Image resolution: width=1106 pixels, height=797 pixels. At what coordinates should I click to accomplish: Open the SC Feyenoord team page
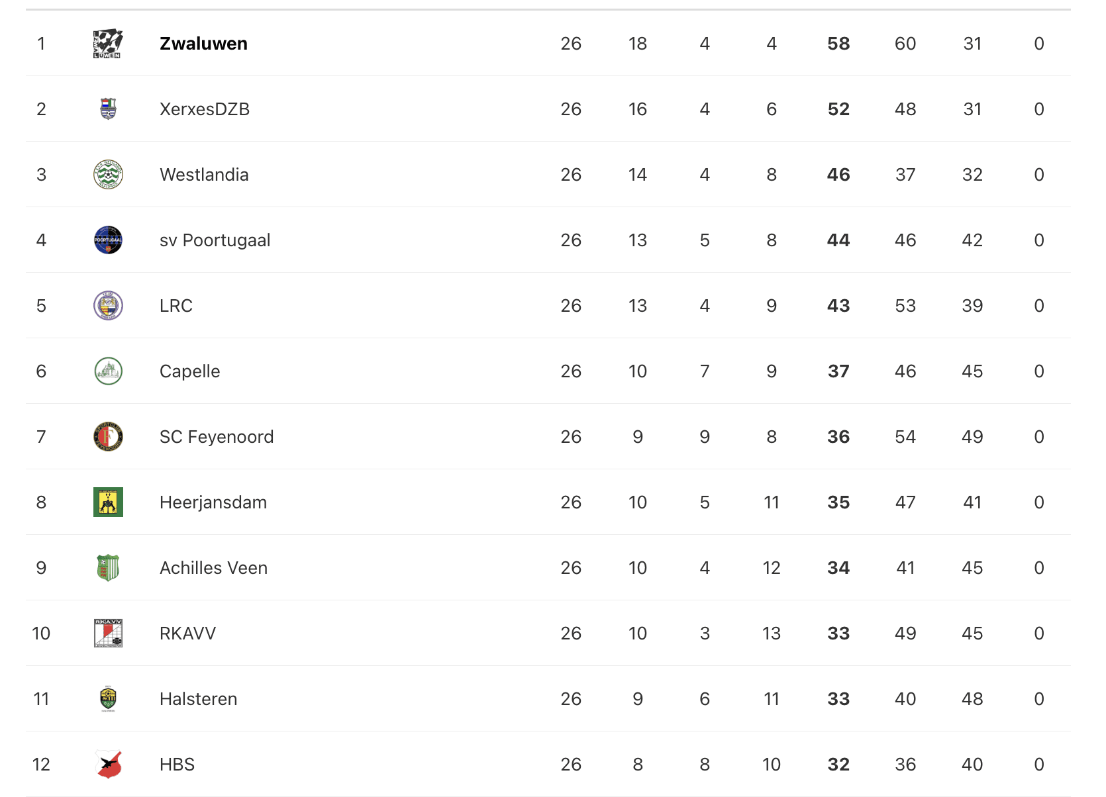pyautogui.click(x=217, y=437)
